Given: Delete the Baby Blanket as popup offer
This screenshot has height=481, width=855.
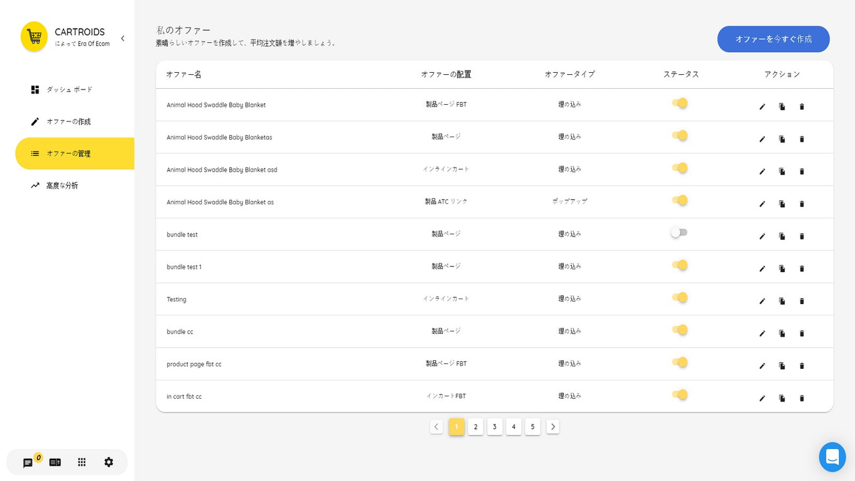Looking at the screenshot, I should point(802,204).
